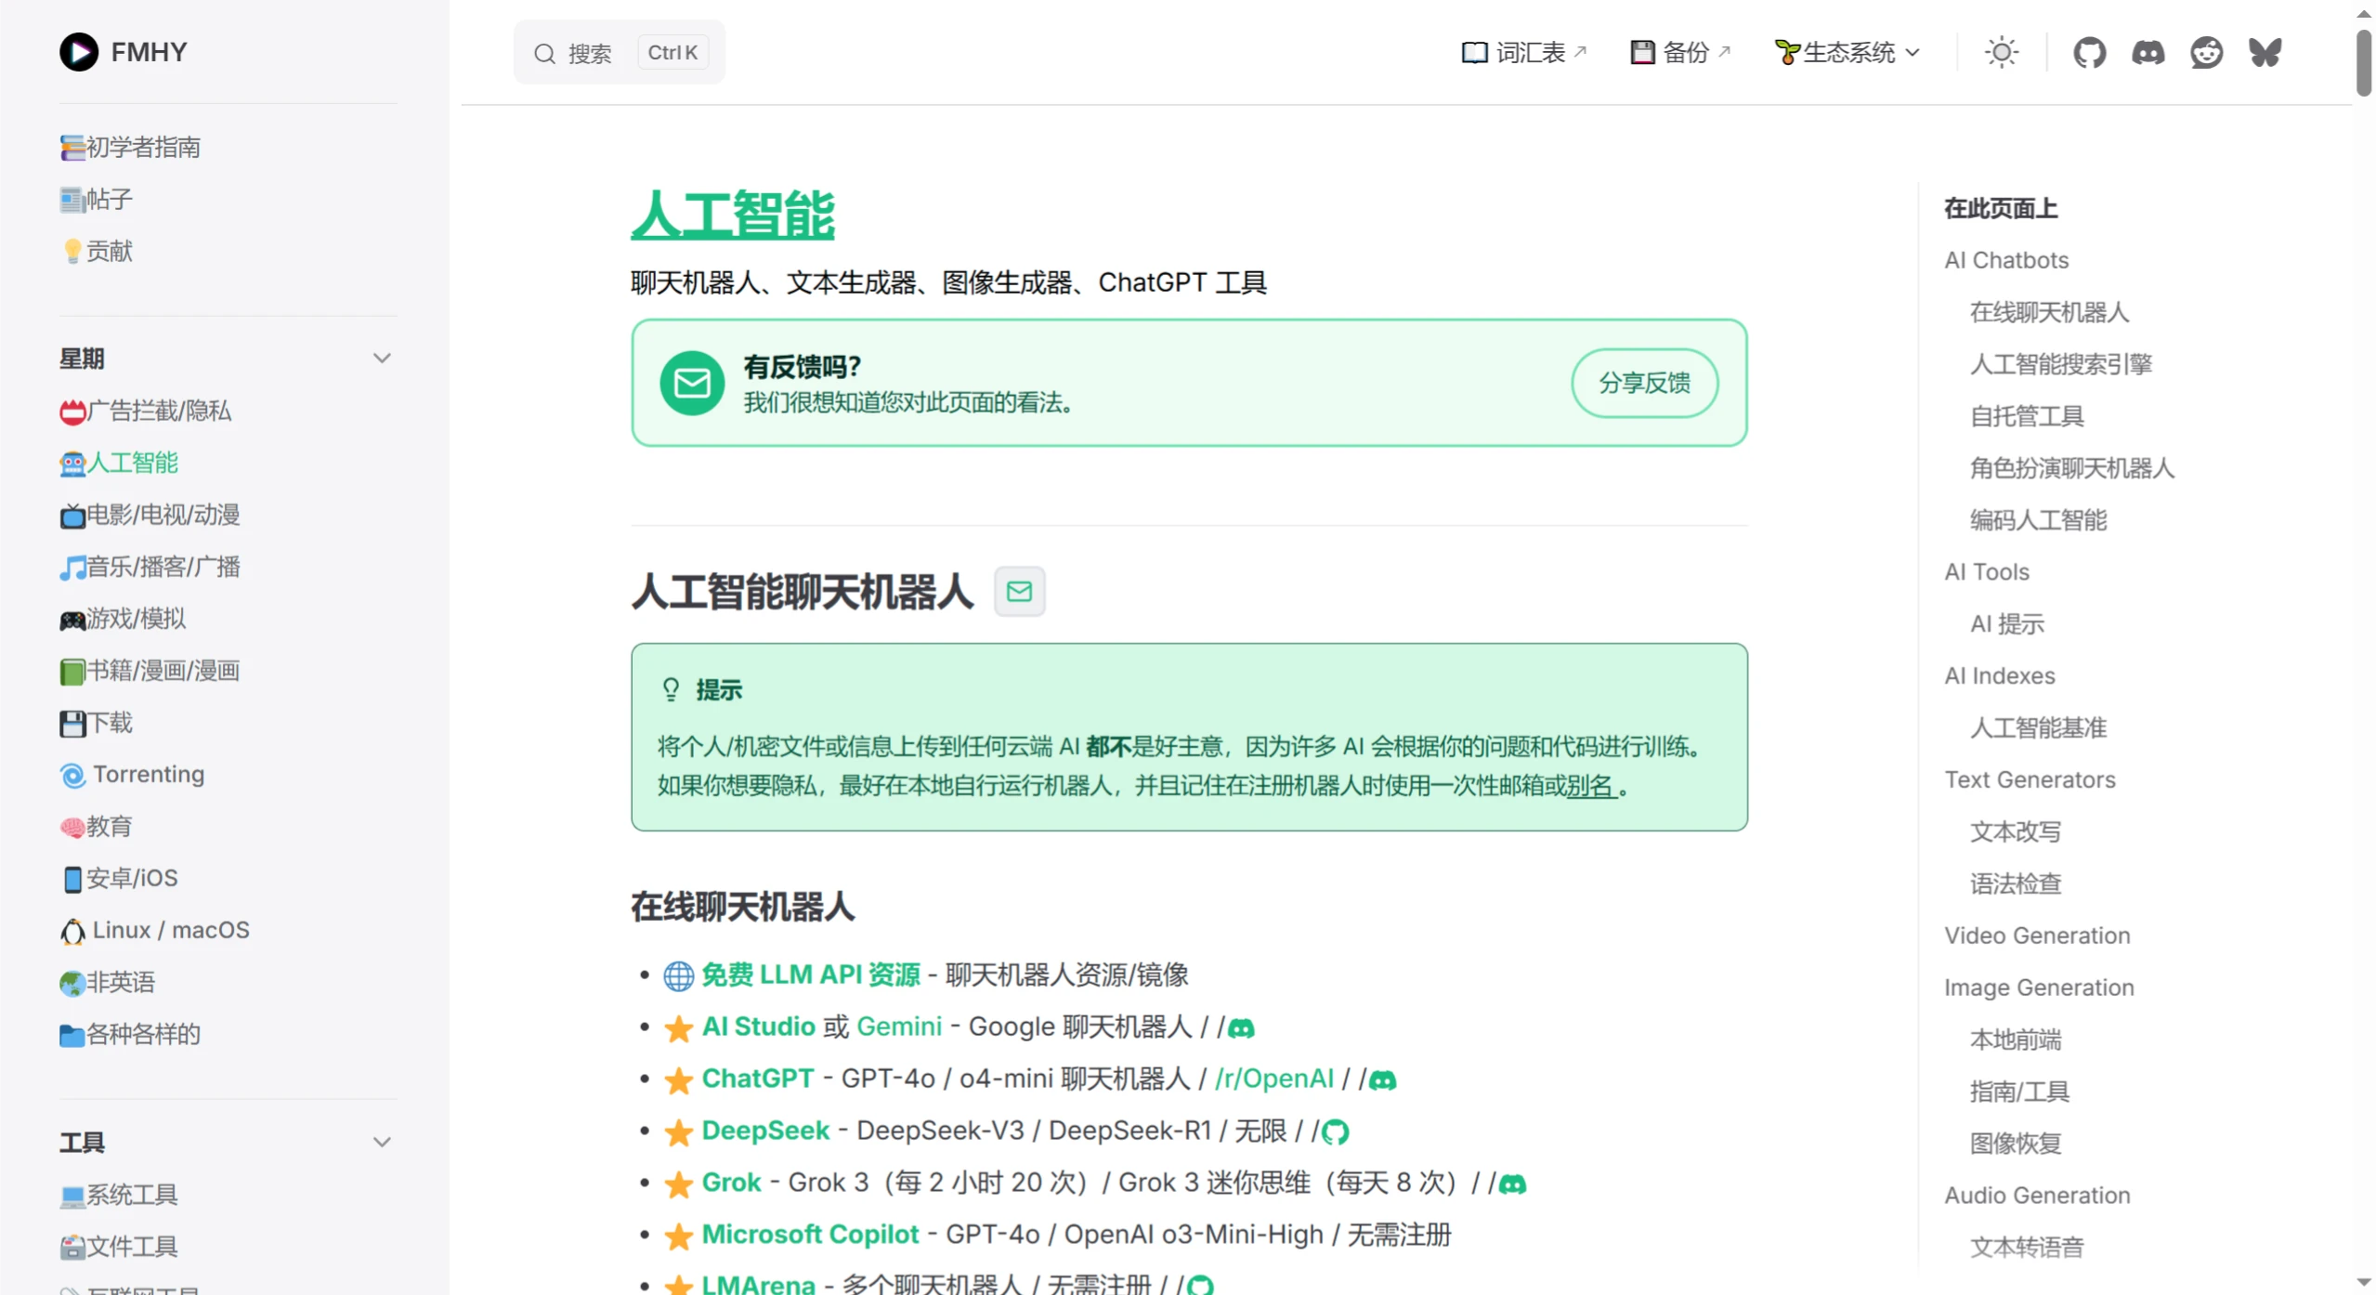Open 教育 sidebar page
Image resolution: width=2376 pixels, height=1295 pixels.
[x=97, y=827]
